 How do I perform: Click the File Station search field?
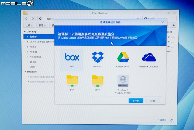coord(160,19)
